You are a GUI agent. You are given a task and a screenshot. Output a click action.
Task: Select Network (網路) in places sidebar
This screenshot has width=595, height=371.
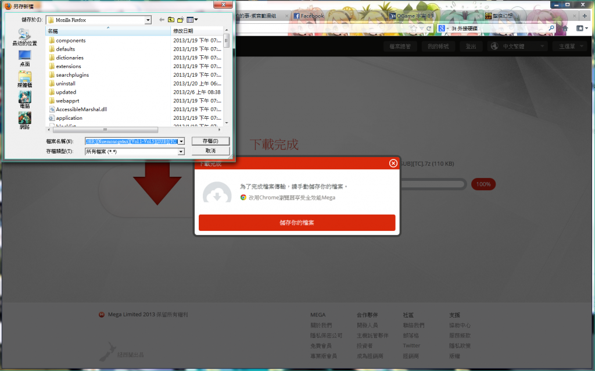coord(24,121)
